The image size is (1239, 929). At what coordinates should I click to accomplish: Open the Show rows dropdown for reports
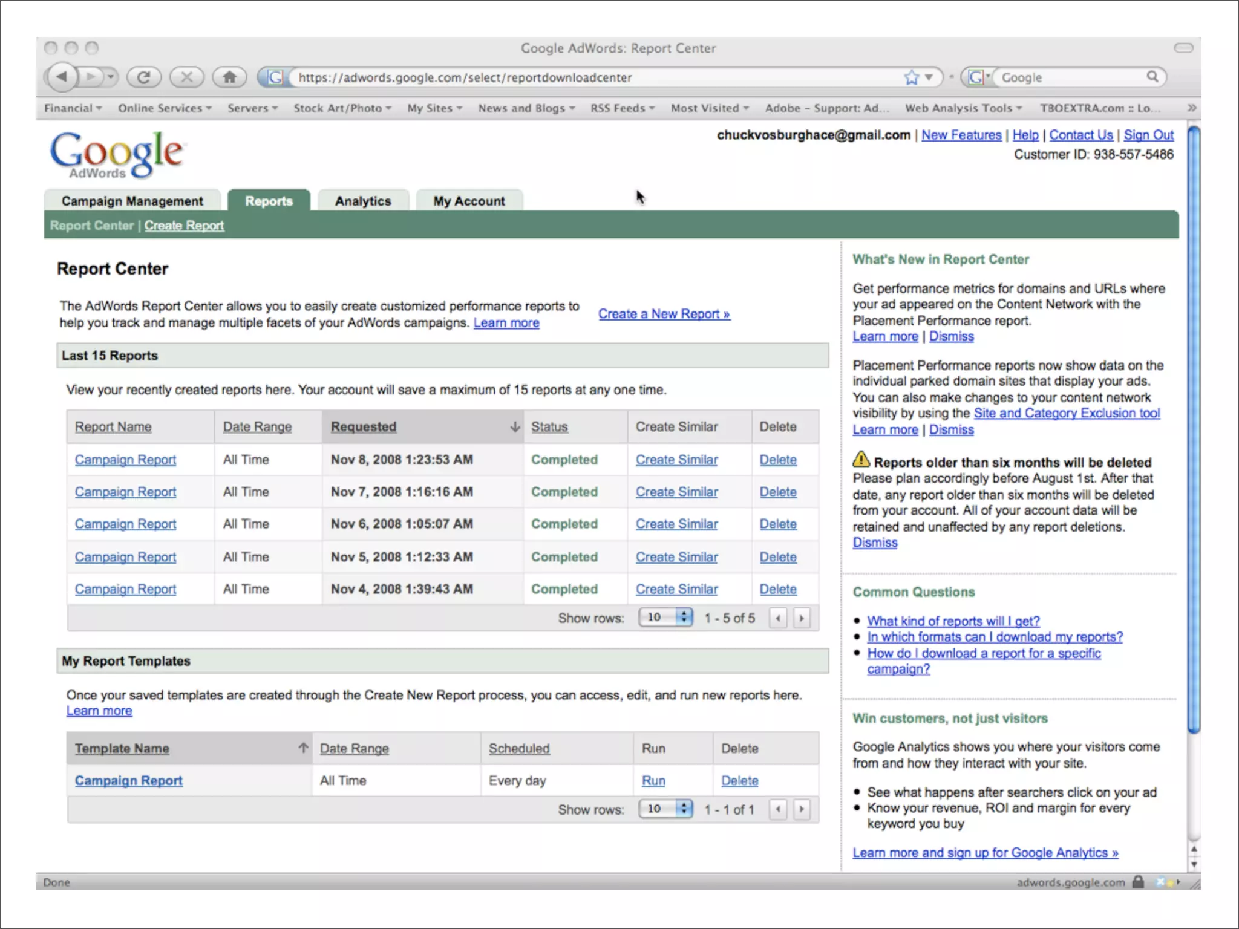pyautogui.click(x=665, y=618)
